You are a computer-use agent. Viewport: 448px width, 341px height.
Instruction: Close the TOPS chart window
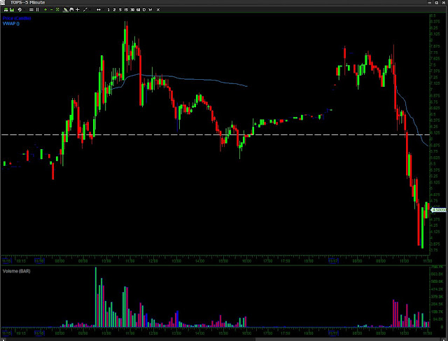(444, 3)
